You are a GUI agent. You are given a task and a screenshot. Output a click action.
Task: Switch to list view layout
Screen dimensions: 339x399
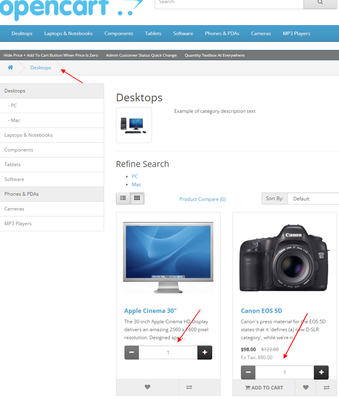(x=123, y=198)
